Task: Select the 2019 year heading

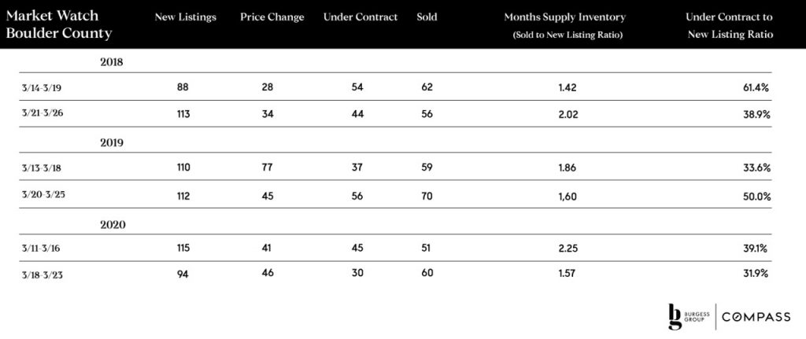Action: (112, 143)
